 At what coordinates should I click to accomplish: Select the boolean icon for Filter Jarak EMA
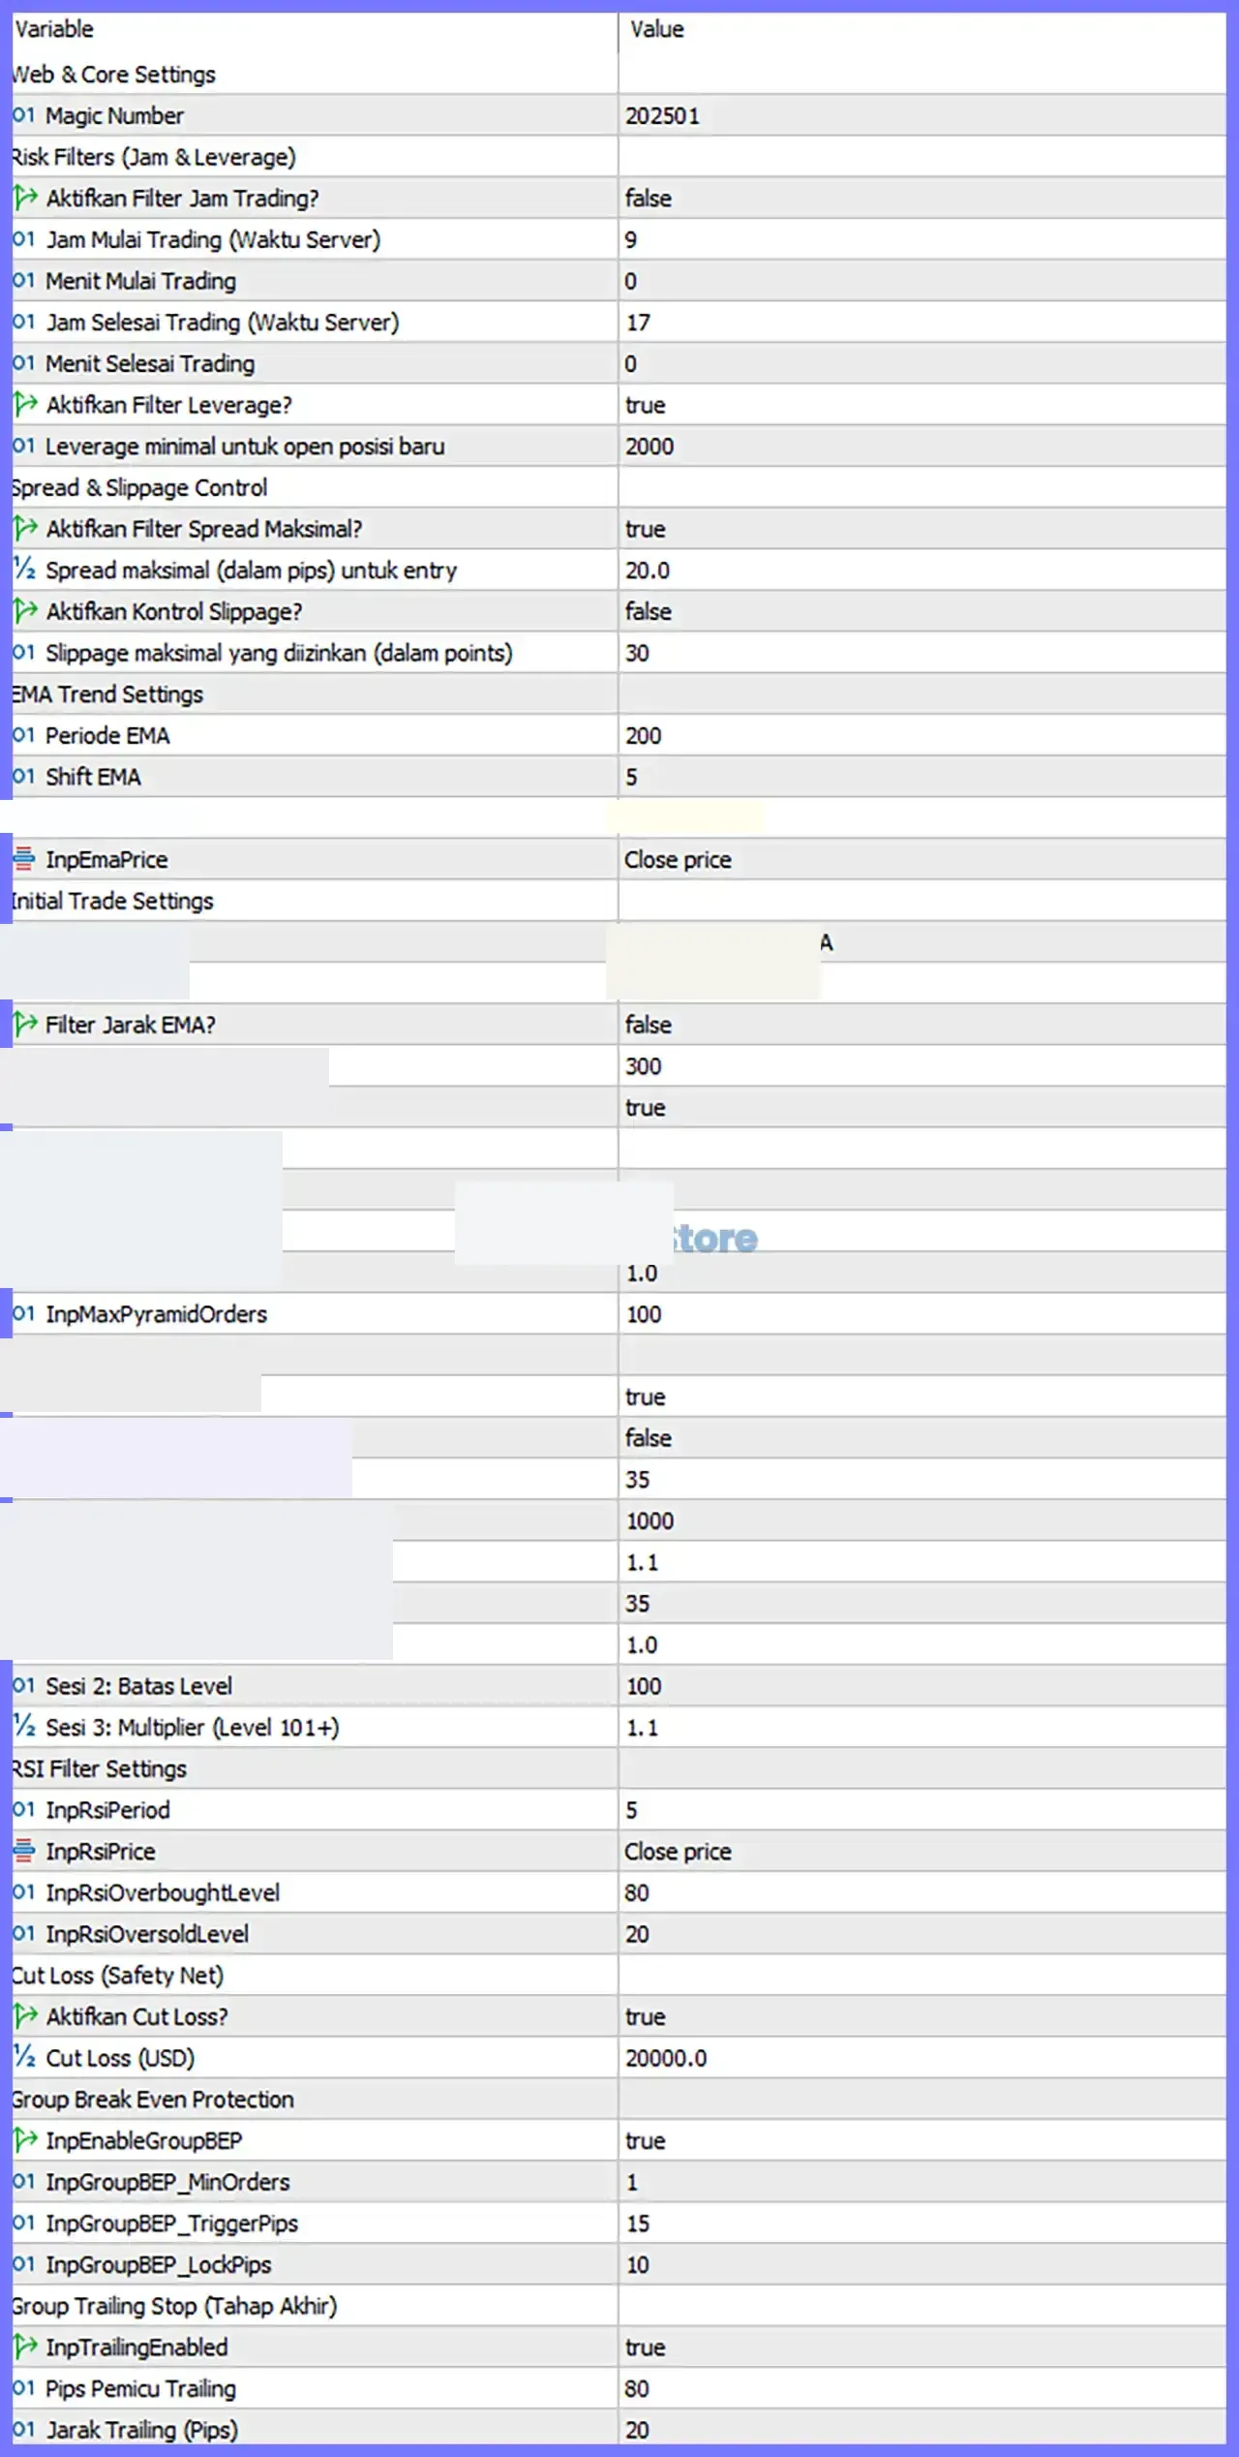(25, 1024)
